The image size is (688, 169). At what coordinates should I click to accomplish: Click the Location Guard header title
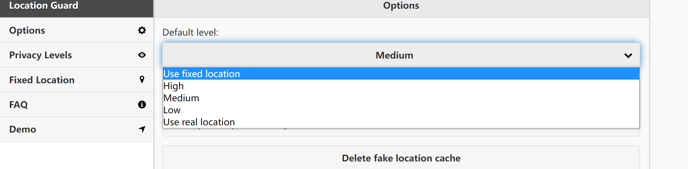44,5
